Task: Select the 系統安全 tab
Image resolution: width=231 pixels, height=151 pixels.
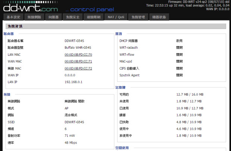Action: [x=73, y=17]
